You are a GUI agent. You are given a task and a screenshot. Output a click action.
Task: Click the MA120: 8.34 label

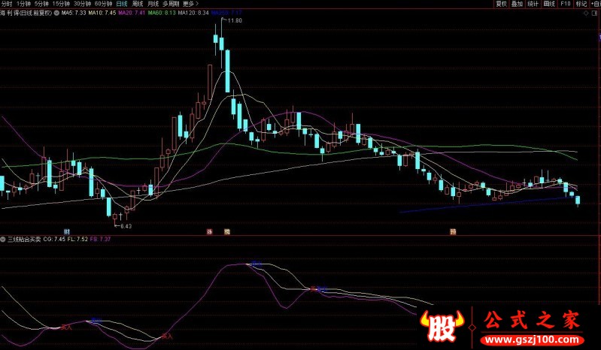[x=193, y=13]
